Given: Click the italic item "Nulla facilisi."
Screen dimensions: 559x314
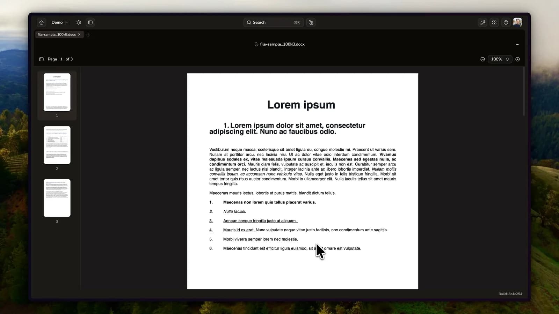Looking at the screenshot, I should pos(235,211).
